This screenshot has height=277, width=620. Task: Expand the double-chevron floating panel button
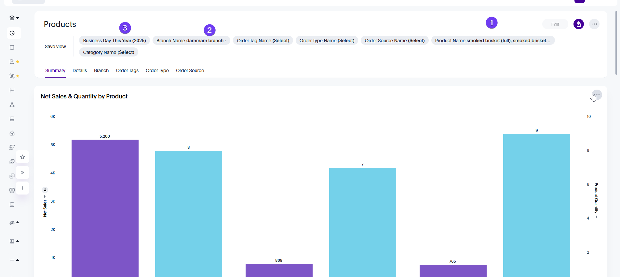pos(22,172)
